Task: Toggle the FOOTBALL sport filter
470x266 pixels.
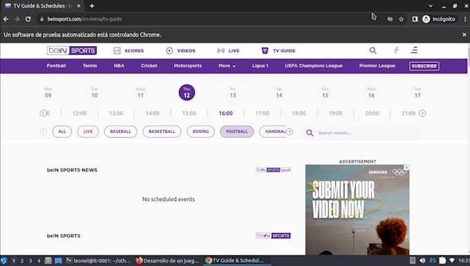Action: [237, 132]
